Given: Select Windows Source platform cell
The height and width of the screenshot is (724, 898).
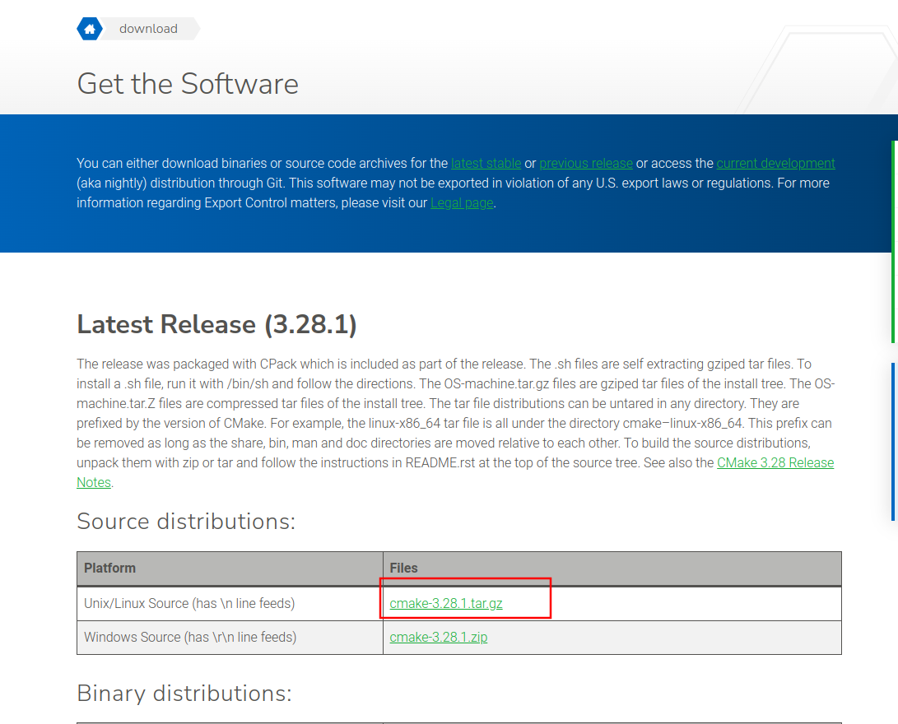Looking at the screenshot, I should (x=230, y=638).
